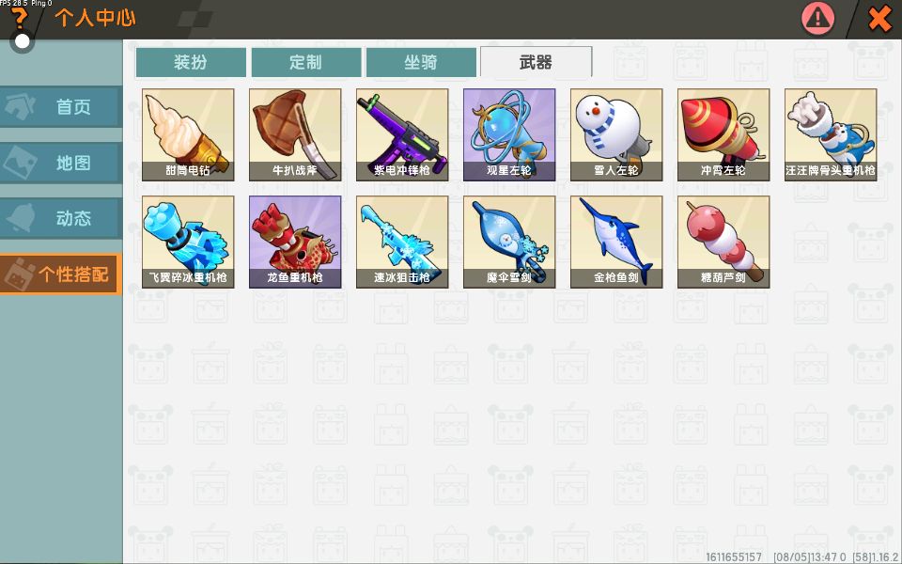
Task: Select the 速冰狙击枪 ice sniper rifle
Action: click(x=402, y=242)
